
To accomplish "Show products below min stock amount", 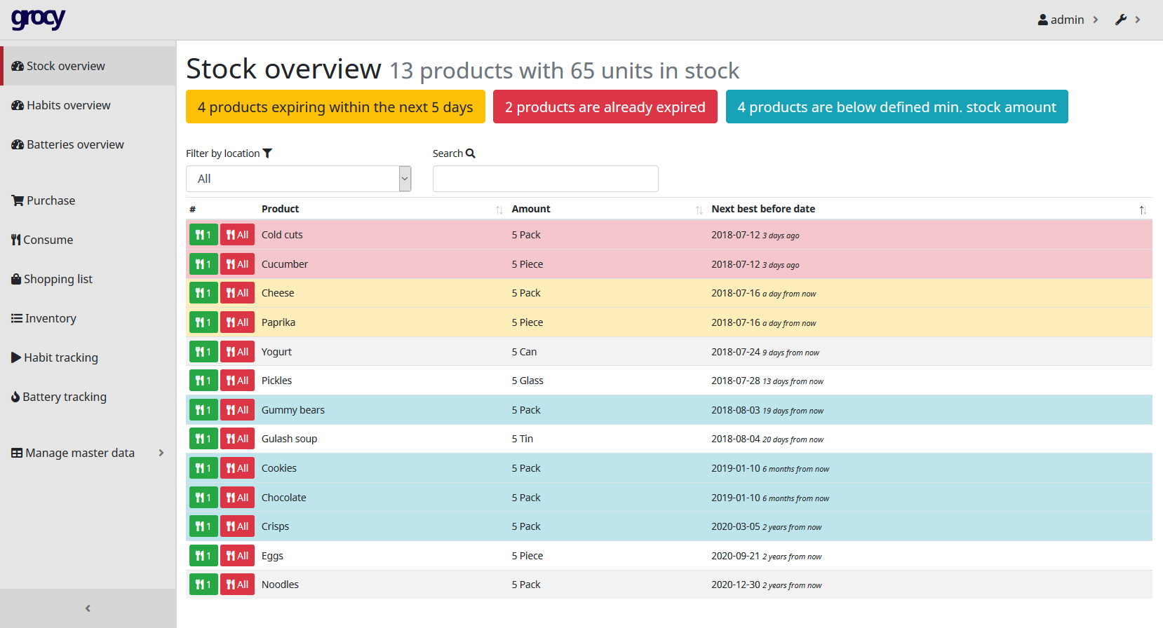I will click(896, 107).
